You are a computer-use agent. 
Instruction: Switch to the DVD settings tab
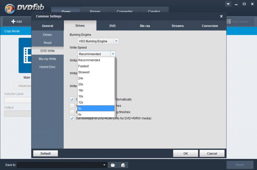click(x=113, y=26)
